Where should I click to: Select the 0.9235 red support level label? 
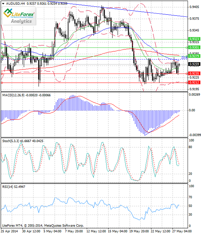coord(194,74)
